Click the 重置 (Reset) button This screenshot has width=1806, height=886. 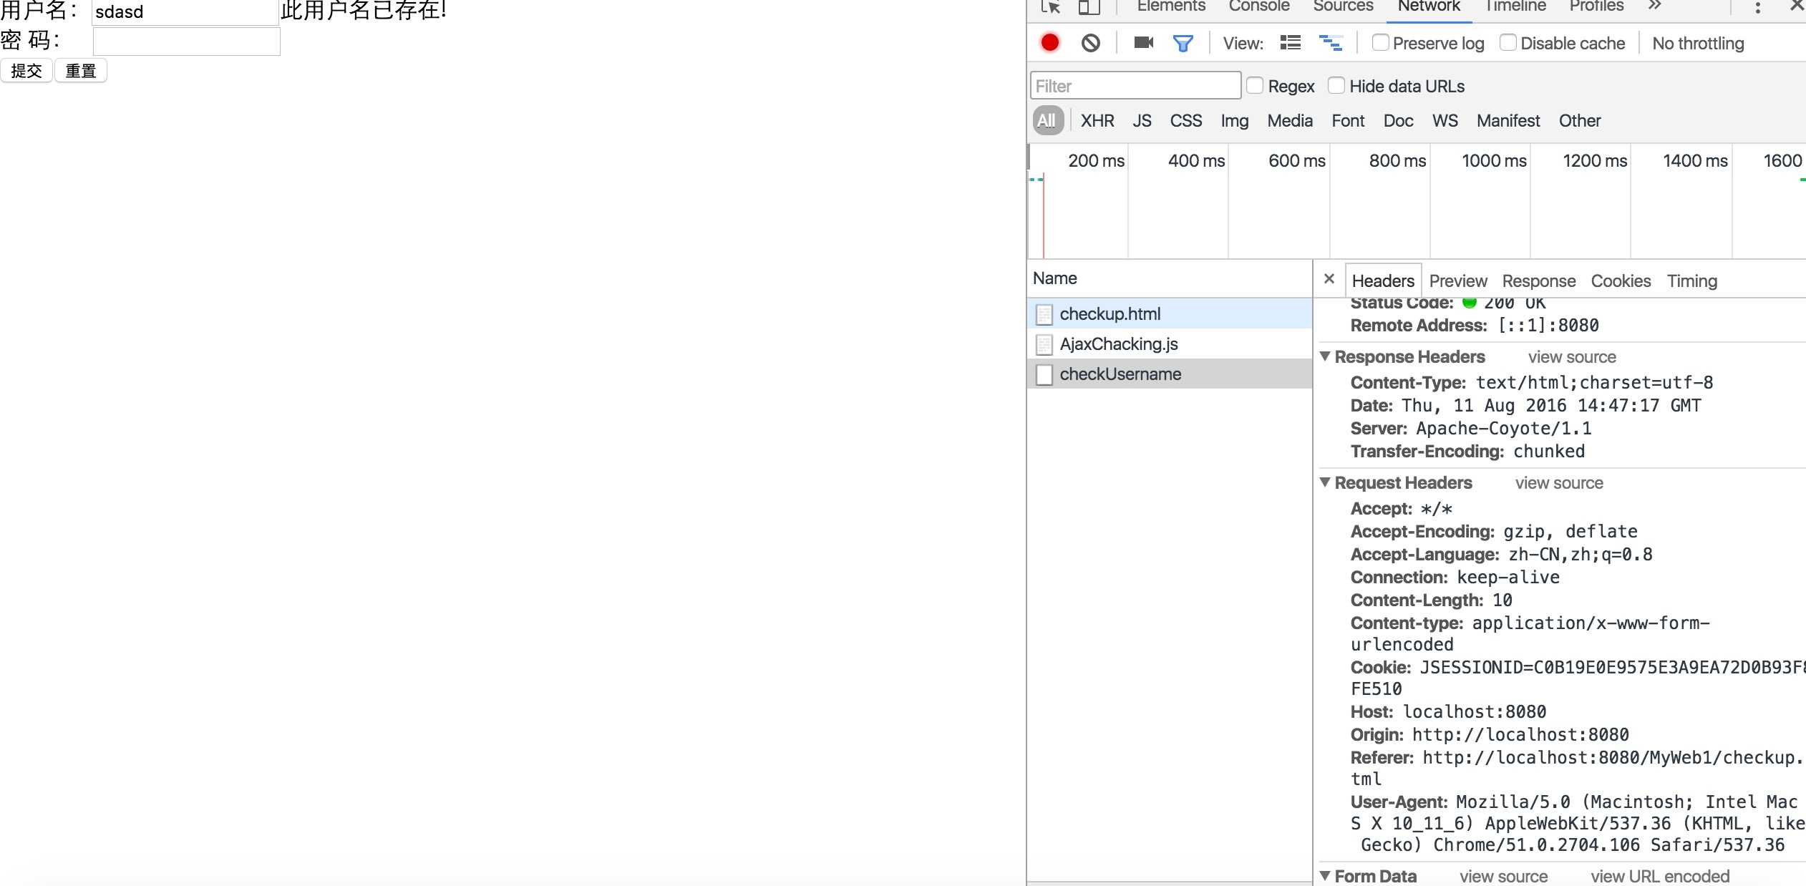coord(79,70)
